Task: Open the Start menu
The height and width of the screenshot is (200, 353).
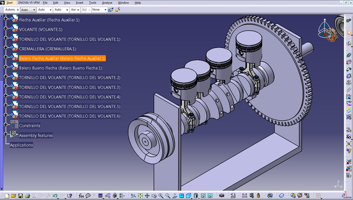Action: (9, 3)
